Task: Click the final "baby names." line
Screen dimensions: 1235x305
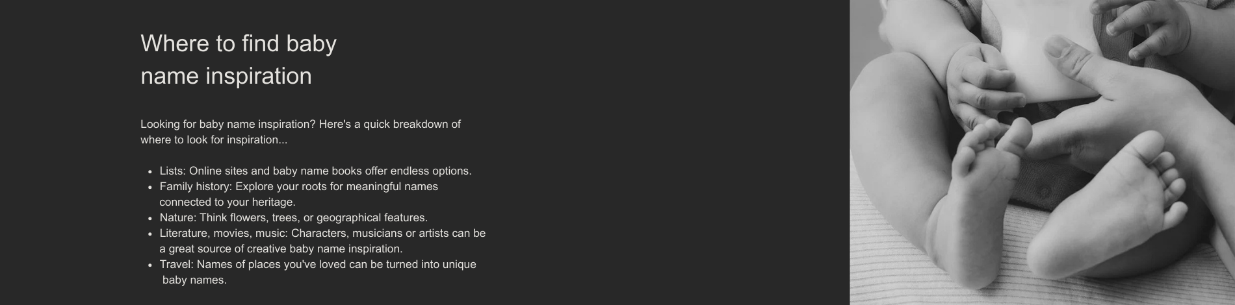Action: (x=194, y=280)
